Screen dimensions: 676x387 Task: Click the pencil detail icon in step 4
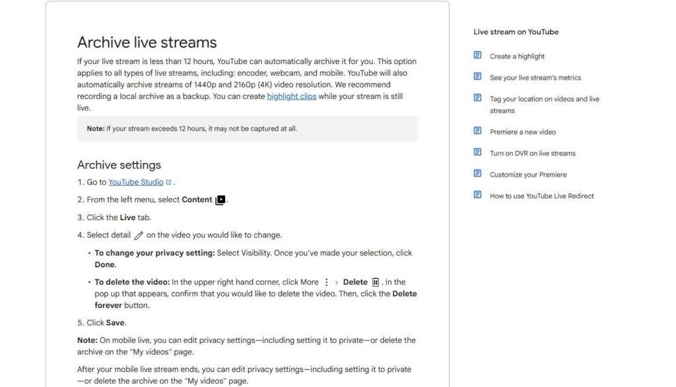(139, 235)
